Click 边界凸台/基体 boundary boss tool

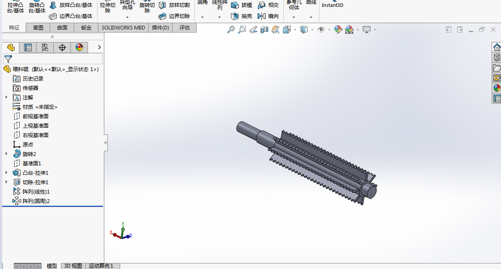[71, 16]
